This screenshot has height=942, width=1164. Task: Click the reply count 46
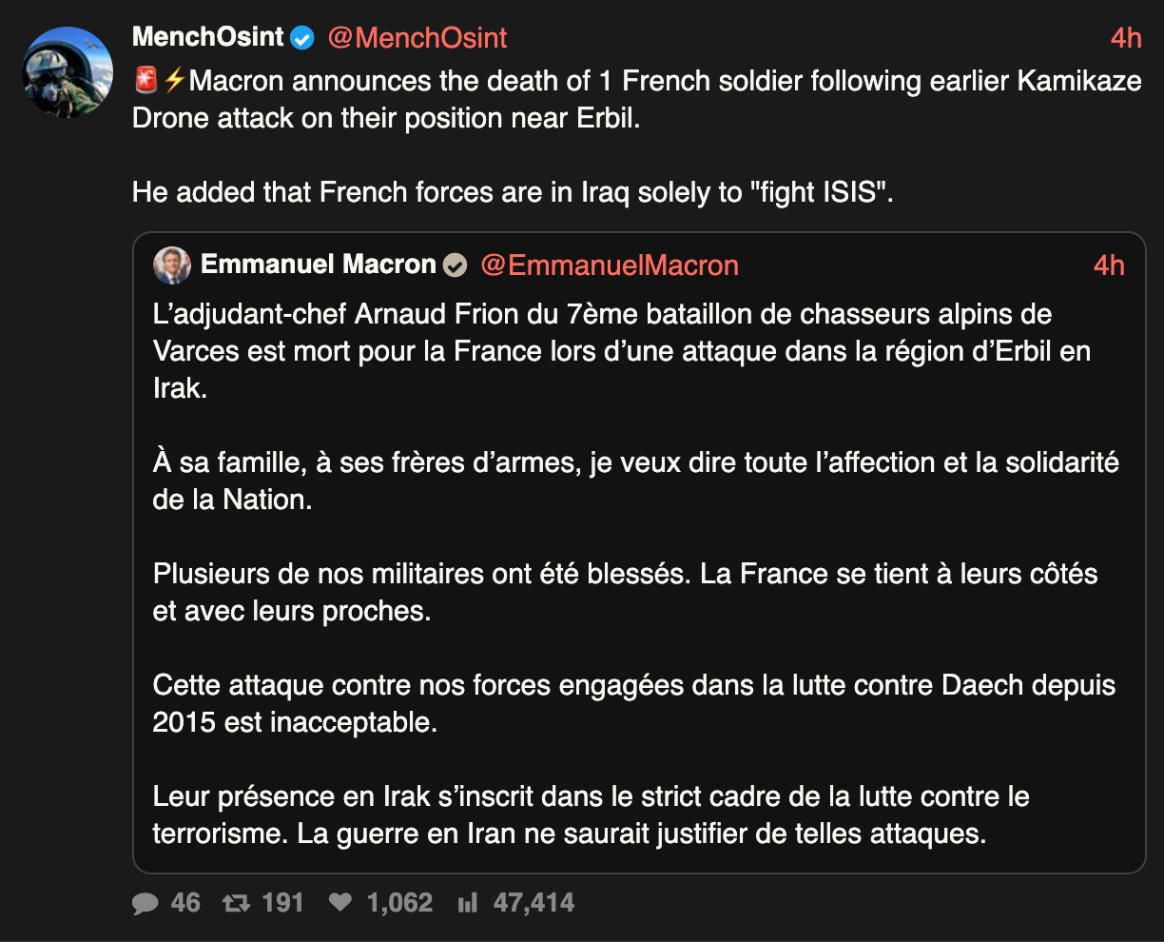click(x=185, y=903)
